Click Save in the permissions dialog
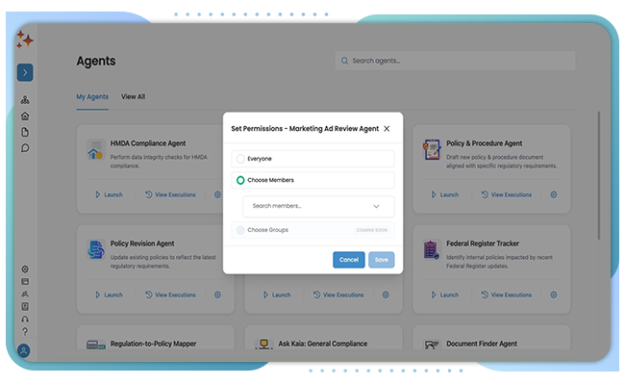The width and height of the screenshot is (625, 385). pyautogui.click(x=382, y=260)
